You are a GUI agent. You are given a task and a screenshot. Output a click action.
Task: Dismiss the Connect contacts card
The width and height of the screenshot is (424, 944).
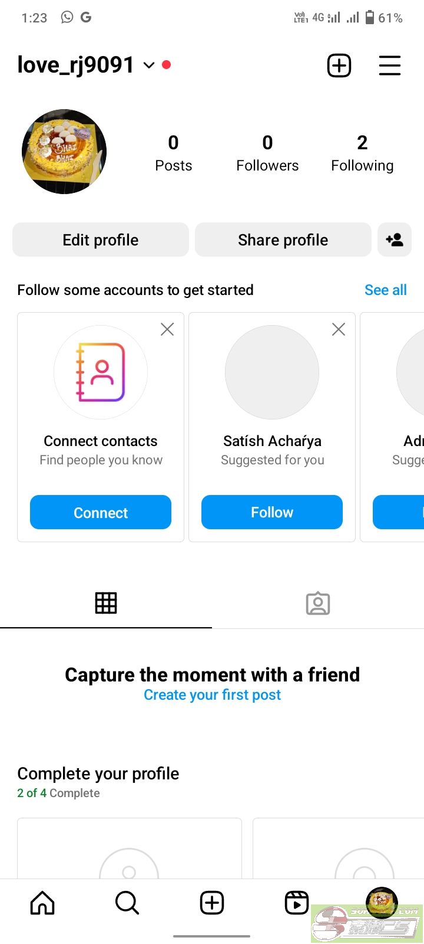(x=167, y=329)
